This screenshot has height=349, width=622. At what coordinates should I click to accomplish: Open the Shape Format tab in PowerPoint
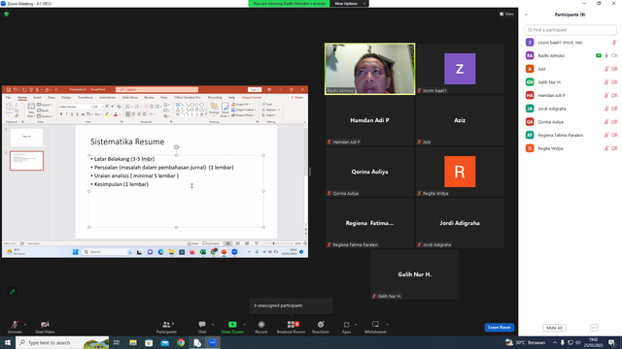pyautogui.click(x=252, y=97)
